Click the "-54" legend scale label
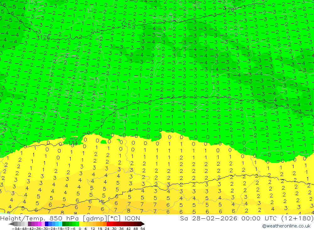314x230 pixels. click(x=16, y=229)
